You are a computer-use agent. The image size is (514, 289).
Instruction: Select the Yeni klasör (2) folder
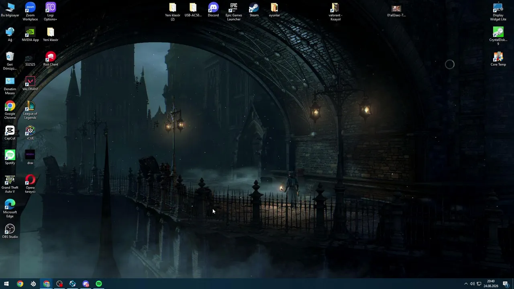pos(173,12)
